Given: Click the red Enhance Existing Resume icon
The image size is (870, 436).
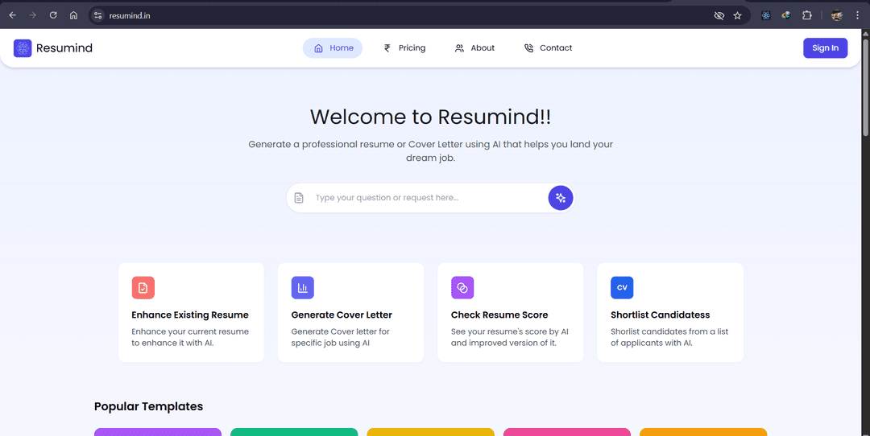Looking at the screenshot, I should (143, 288).
